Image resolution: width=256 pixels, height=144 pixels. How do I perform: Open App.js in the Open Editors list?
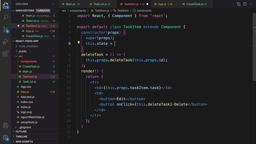(35, 31)
